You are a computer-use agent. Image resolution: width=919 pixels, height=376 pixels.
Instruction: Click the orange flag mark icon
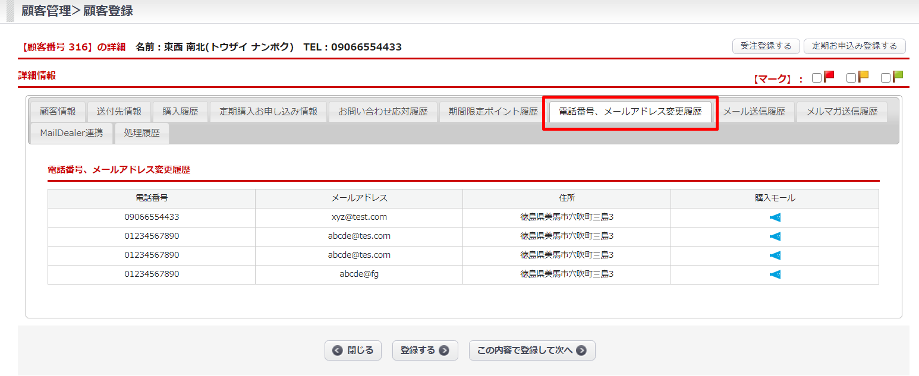coord(863,77)
